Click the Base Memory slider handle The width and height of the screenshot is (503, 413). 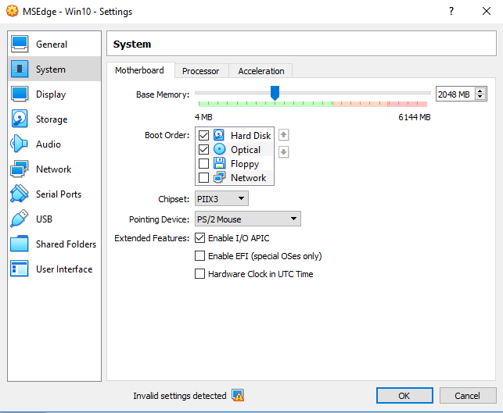[275, 93]
